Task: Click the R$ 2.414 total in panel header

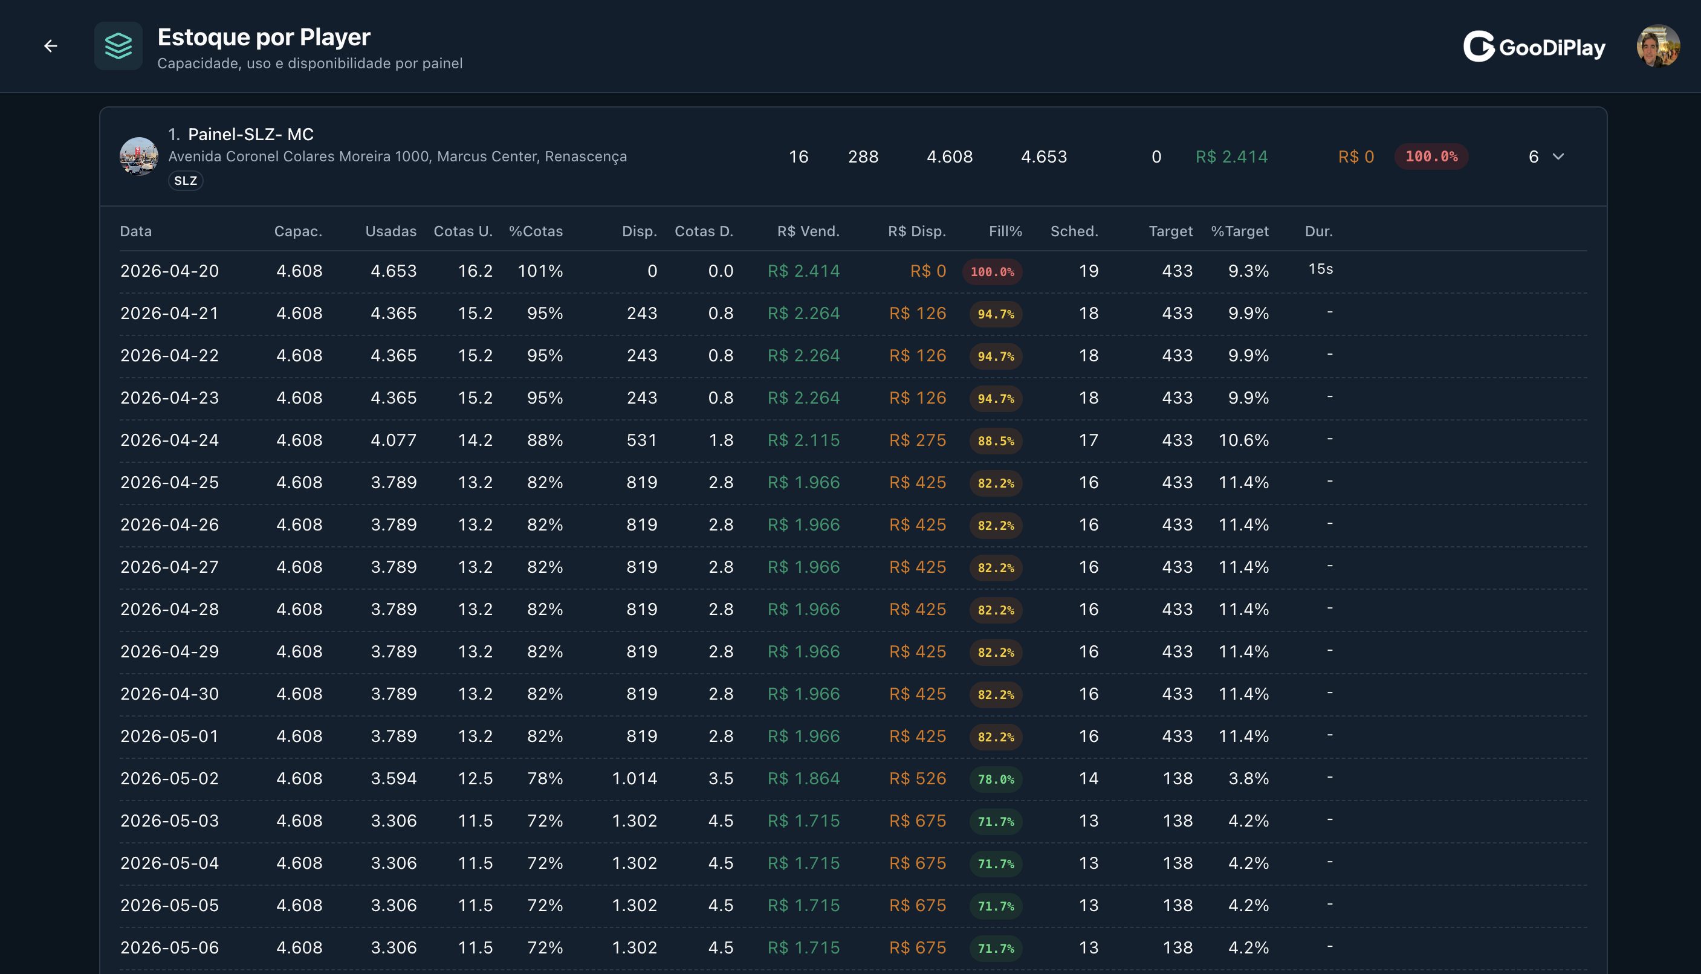Action: coord(1231,156)
